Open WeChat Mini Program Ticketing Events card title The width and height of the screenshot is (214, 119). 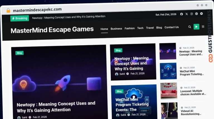click(x=132, y=105)
